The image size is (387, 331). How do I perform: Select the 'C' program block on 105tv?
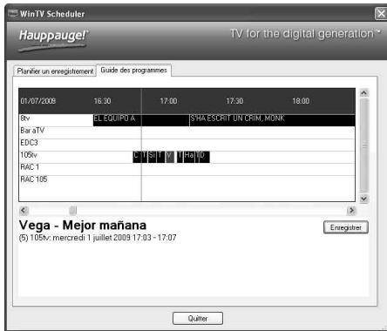point(137,157)
